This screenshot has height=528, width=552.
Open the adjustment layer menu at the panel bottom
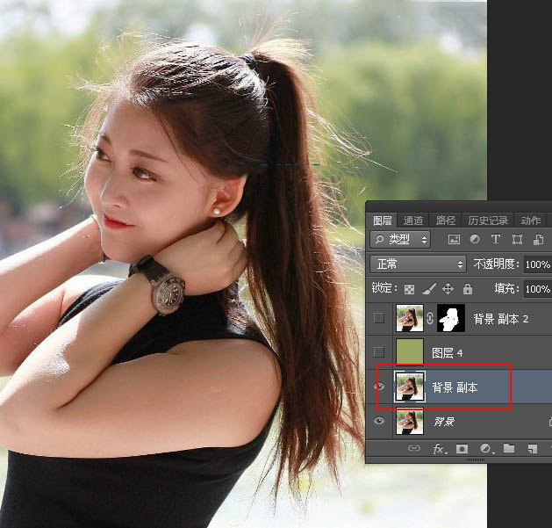(486, 449)
